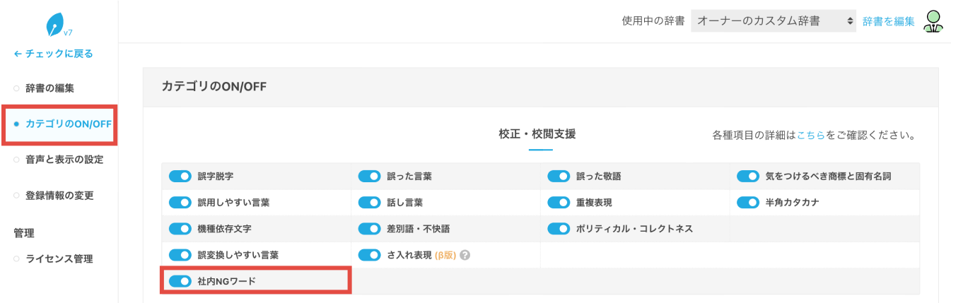Toggle the 半角カタカナ category switch
Image resolution: width=963 pixels, height=303 pixels.
point(748,203)
